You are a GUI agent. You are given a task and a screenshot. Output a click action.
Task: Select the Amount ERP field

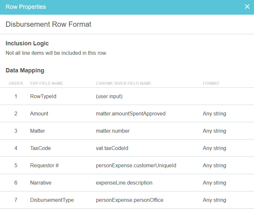(39, 113)
